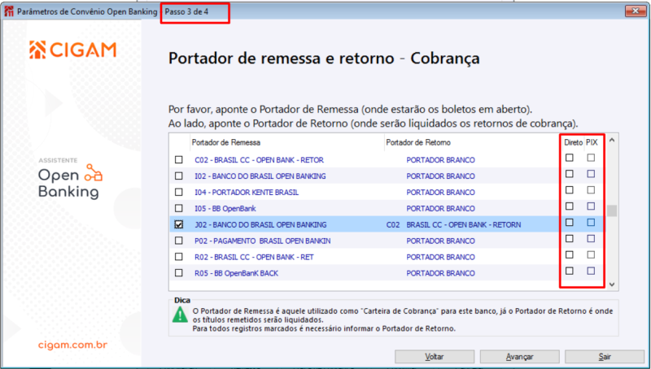The width and height of the screenshot is (651, 369).
Task: Toggle PIX on I04 - PORTADOR KENTE row
Action: click(x=591, y=190)
